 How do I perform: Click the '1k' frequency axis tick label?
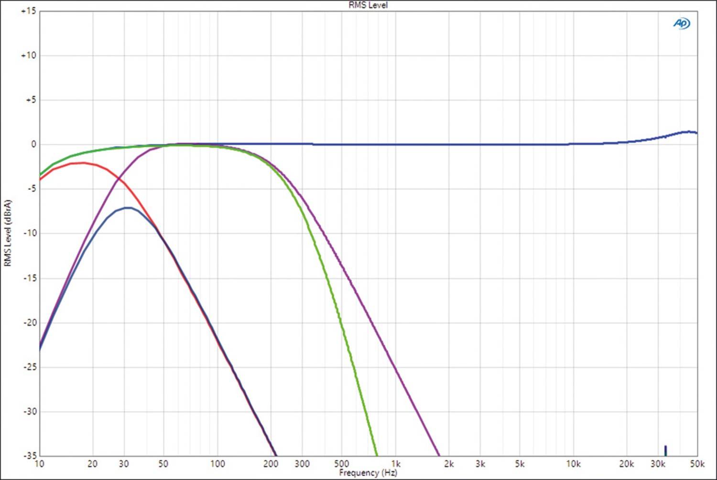pyautogui.click(x=396, y=464)
